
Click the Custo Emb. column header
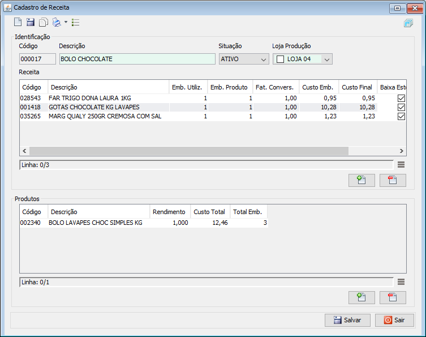319,87
